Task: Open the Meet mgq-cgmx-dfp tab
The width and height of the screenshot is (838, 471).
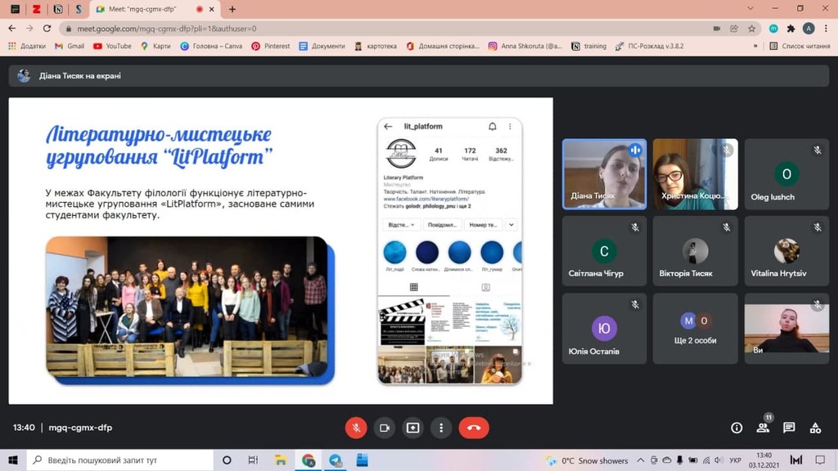Action: pyautogui.click(x=142, y=9)
